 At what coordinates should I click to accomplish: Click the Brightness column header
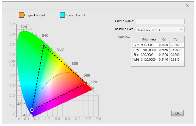click(149, 39)
